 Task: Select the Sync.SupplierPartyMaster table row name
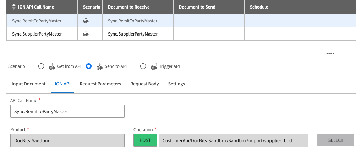click(37, 34)
